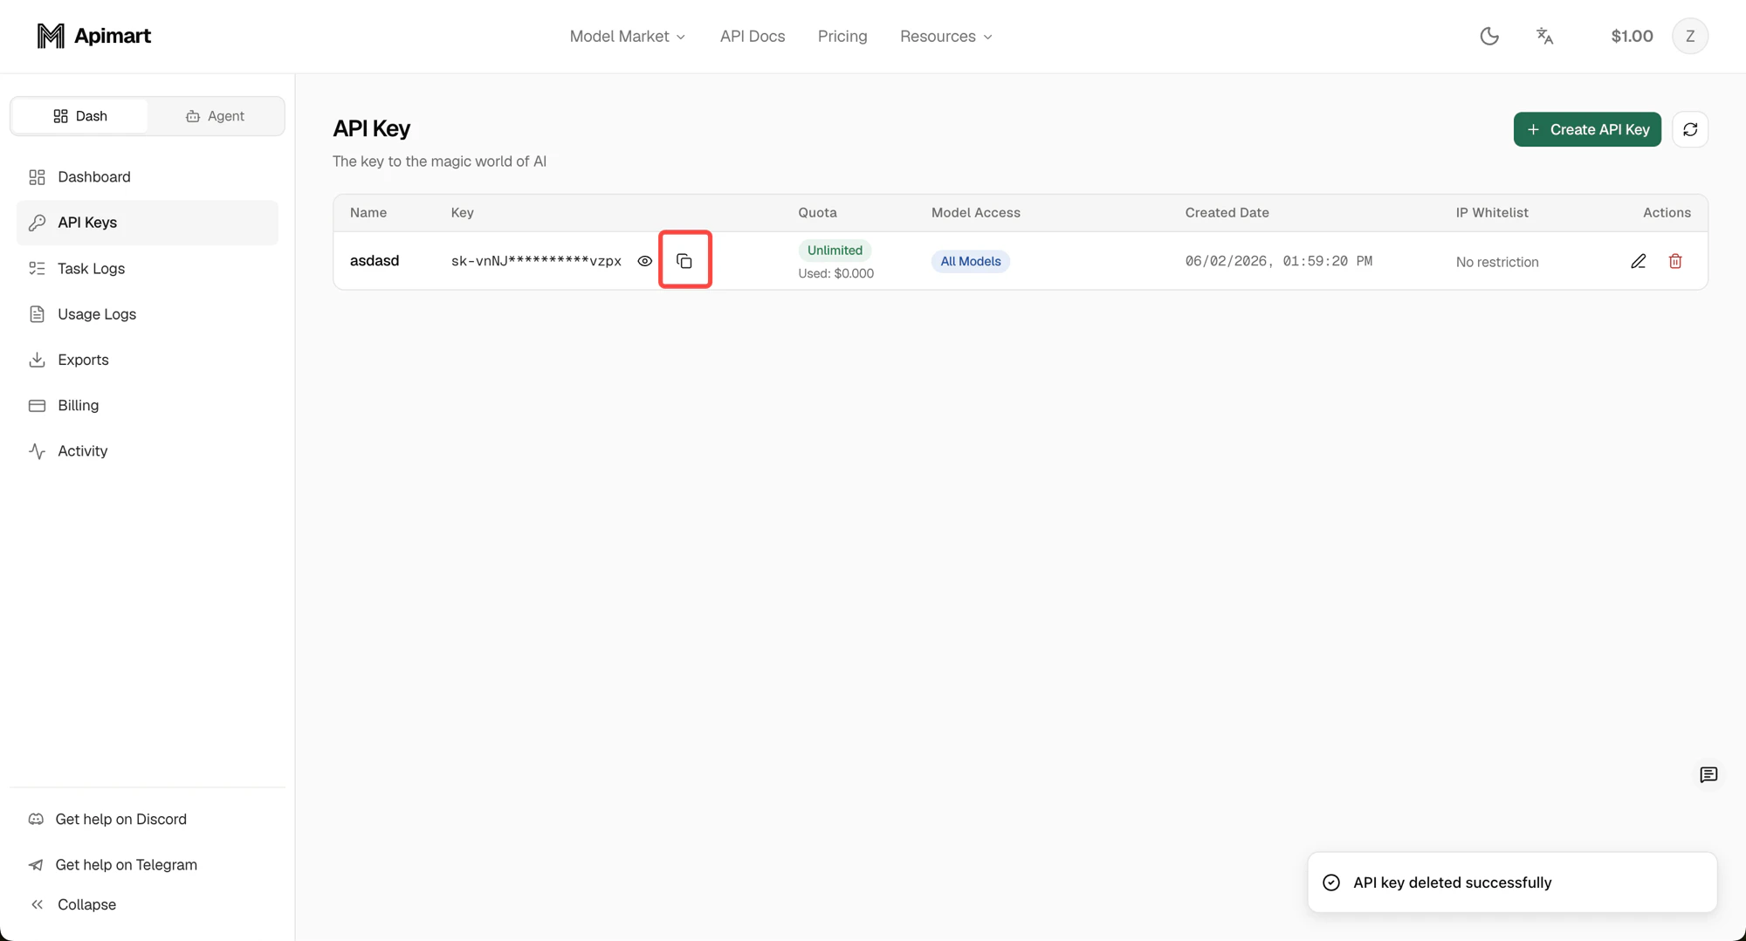Image resolution: width=1746 pixels, height=941 pixels.
Task: Click the Discord icon
Action: coord(36,820)
